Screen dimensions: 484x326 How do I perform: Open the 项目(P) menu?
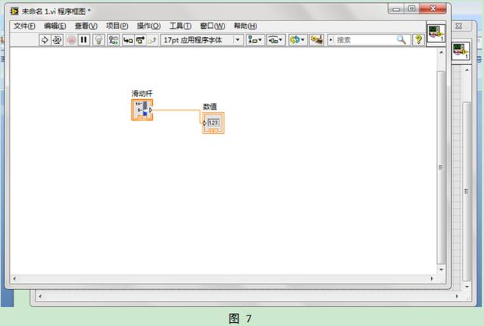coord(117,26)
